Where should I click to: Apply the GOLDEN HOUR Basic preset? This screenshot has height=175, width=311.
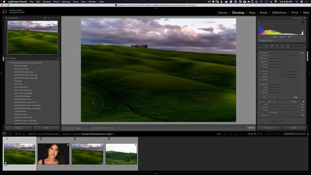[x=22, y=96]
